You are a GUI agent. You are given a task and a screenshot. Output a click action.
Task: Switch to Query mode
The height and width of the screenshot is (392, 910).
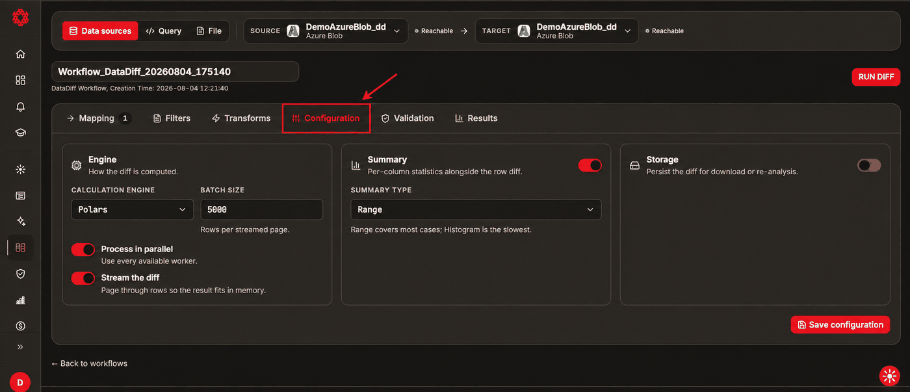pyautogui.click(x=164, y=31)
